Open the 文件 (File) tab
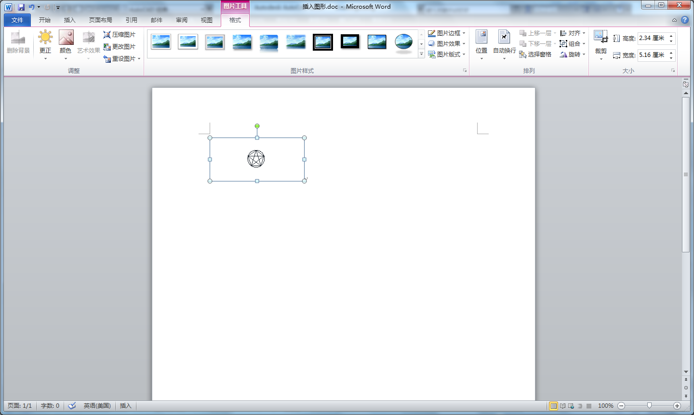Screen dimensions: 694x415 pos(17,20)
